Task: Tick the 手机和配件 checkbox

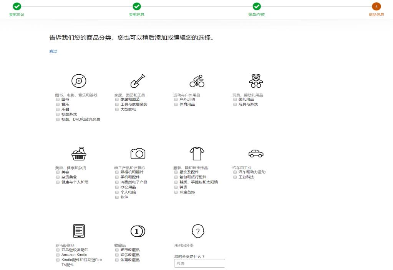Action: (117, 177)
